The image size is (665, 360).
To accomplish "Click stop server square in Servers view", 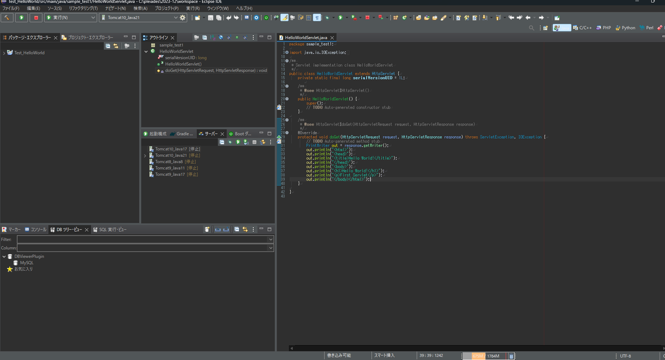I will click(254, 142).
